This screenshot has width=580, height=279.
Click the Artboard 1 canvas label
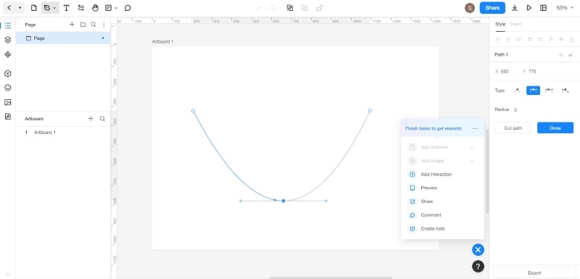tap(162, 42)
